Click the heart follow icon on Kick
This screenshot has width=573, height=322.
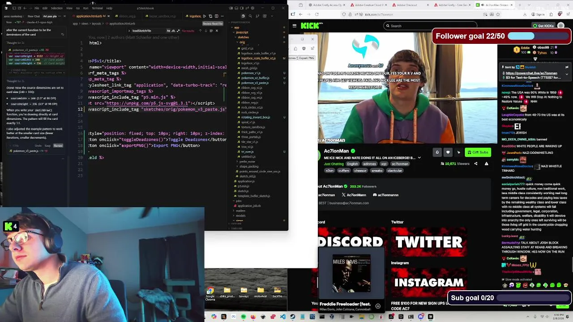[x=448, y=152]
